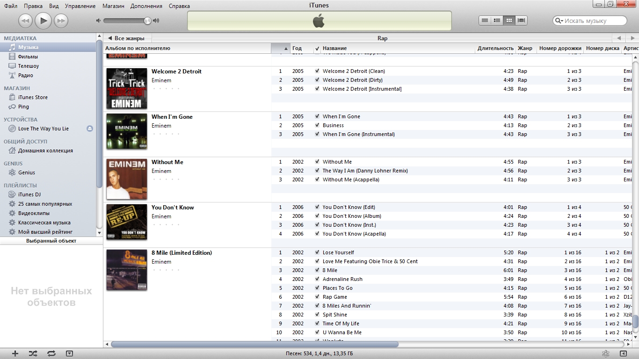Go back to Все жанры
The image size is (639, 359).
point(126,38)
